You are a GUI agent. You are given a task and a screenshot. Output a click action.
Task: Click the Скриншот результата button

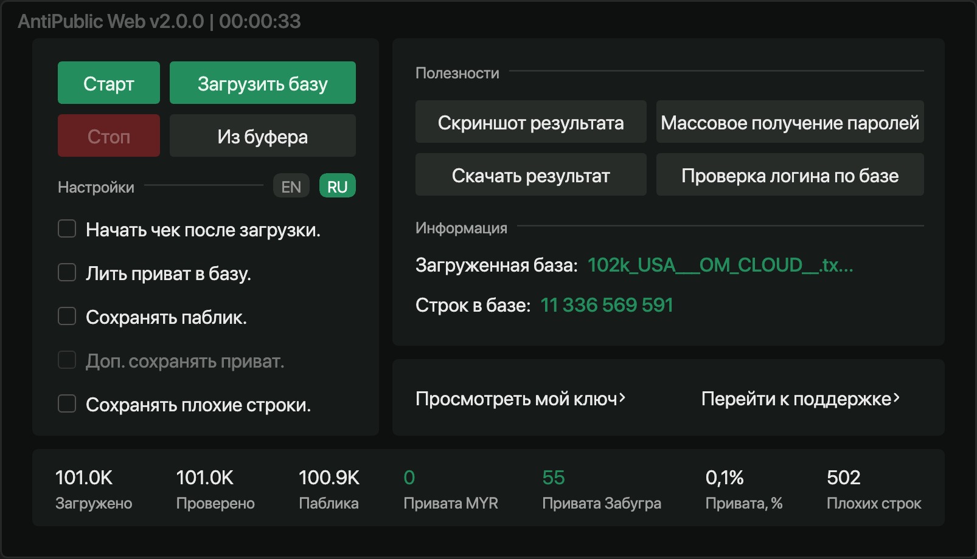(530, 122)
